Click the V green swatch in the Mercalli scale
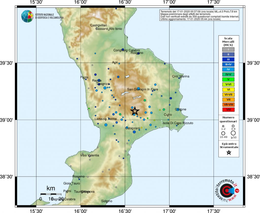Viewport: 260px width, 213px height. click(228, 79)
